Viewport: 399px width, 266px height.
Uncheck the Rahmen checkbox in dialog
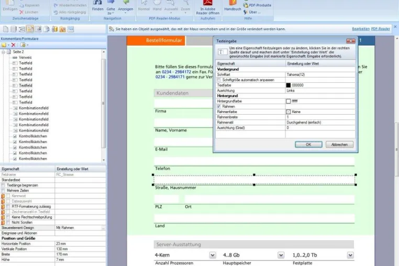219,106
